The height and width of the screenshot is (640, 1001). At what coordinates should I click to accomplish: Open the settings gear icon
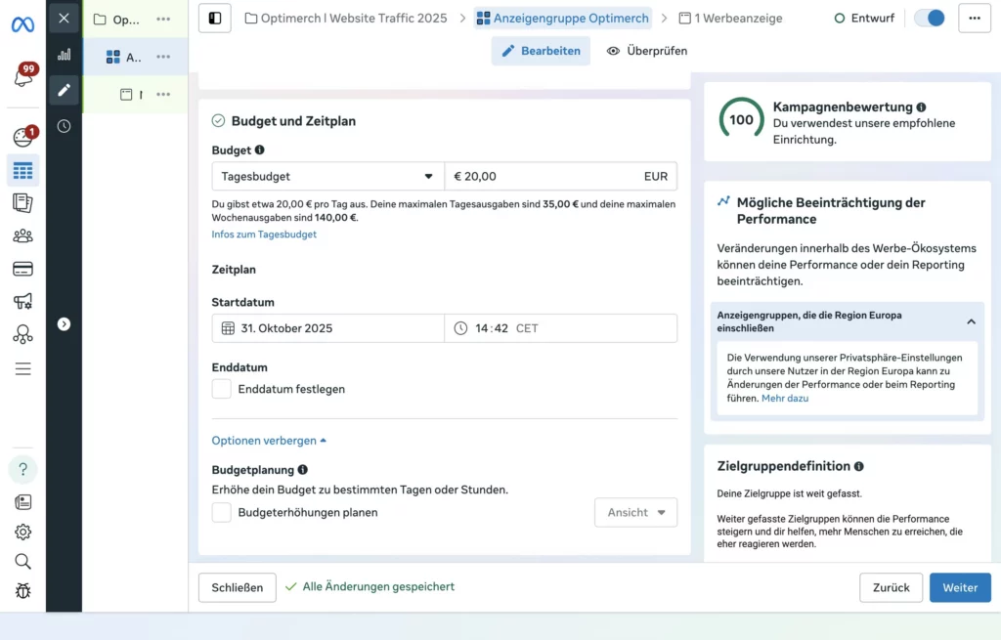coord(22,532)
